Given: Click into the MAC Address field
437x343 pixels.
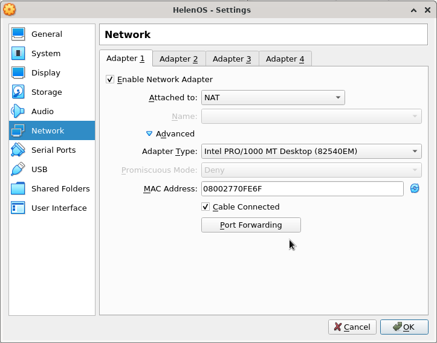Looking at the screenshot, I should pos(302,189).
